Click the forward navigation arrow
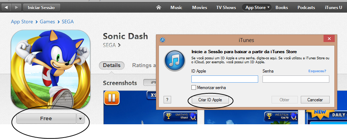347x139 pixels. click(x=16, y=7)
